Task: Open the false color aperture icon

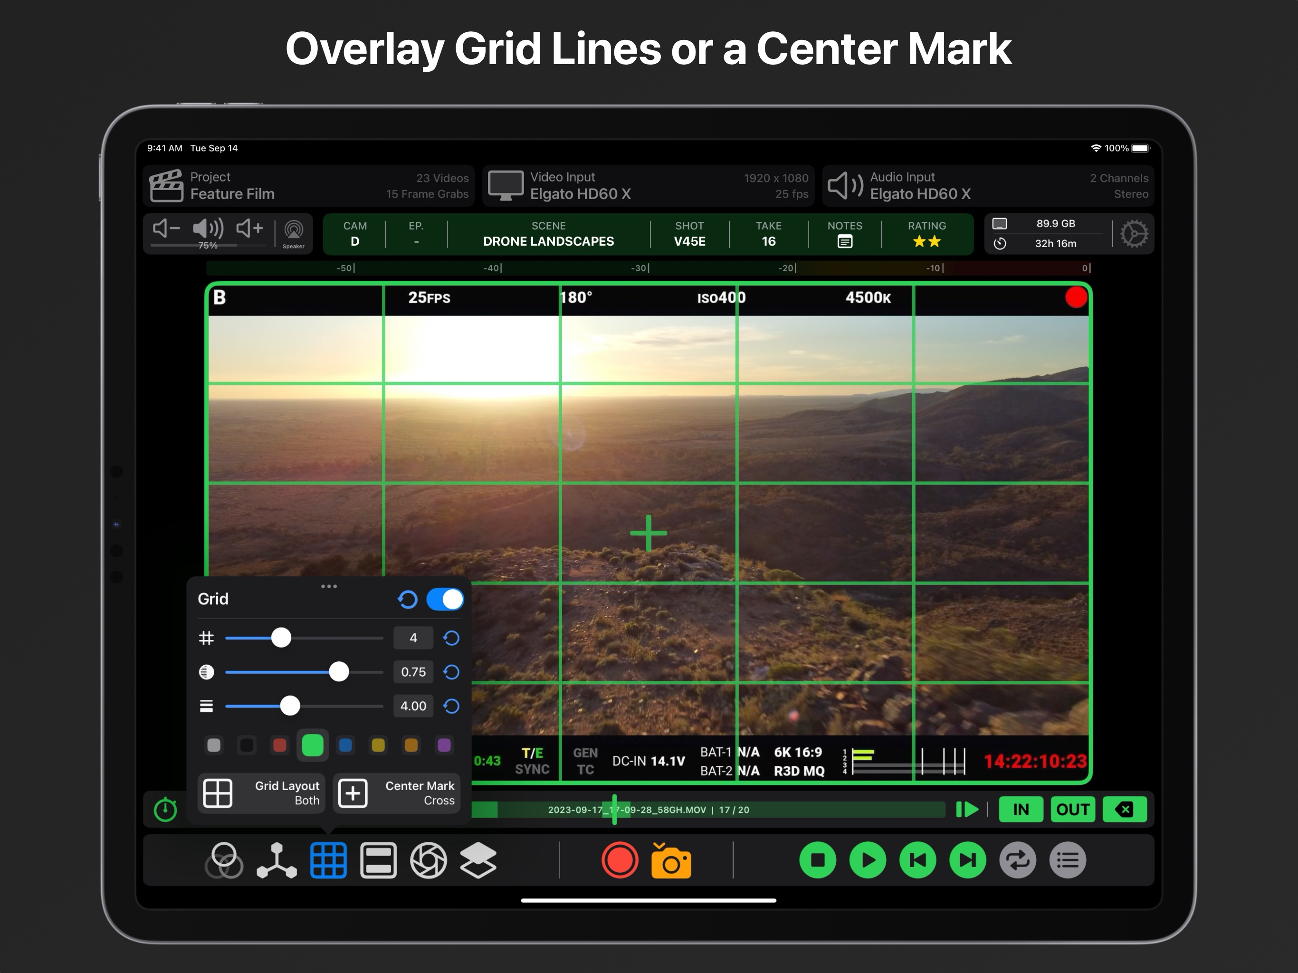Action: (429, 860)
